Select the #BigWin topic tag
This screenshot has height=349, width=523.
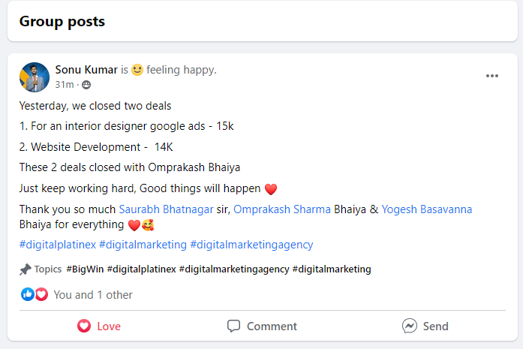tap(85, 269)
